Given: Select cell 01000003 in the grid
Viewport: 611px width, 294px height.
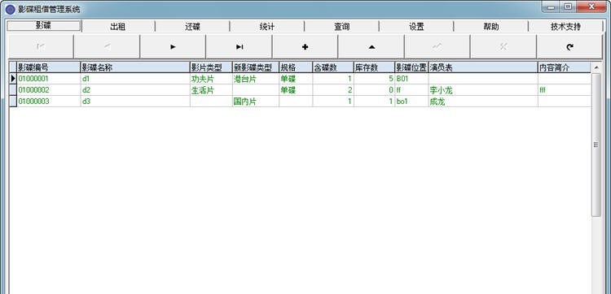Looking at the screenshot, I should 49,102.
